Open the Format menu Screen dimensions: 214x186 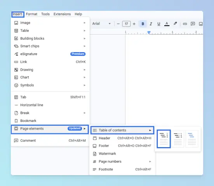click(31, 14)
